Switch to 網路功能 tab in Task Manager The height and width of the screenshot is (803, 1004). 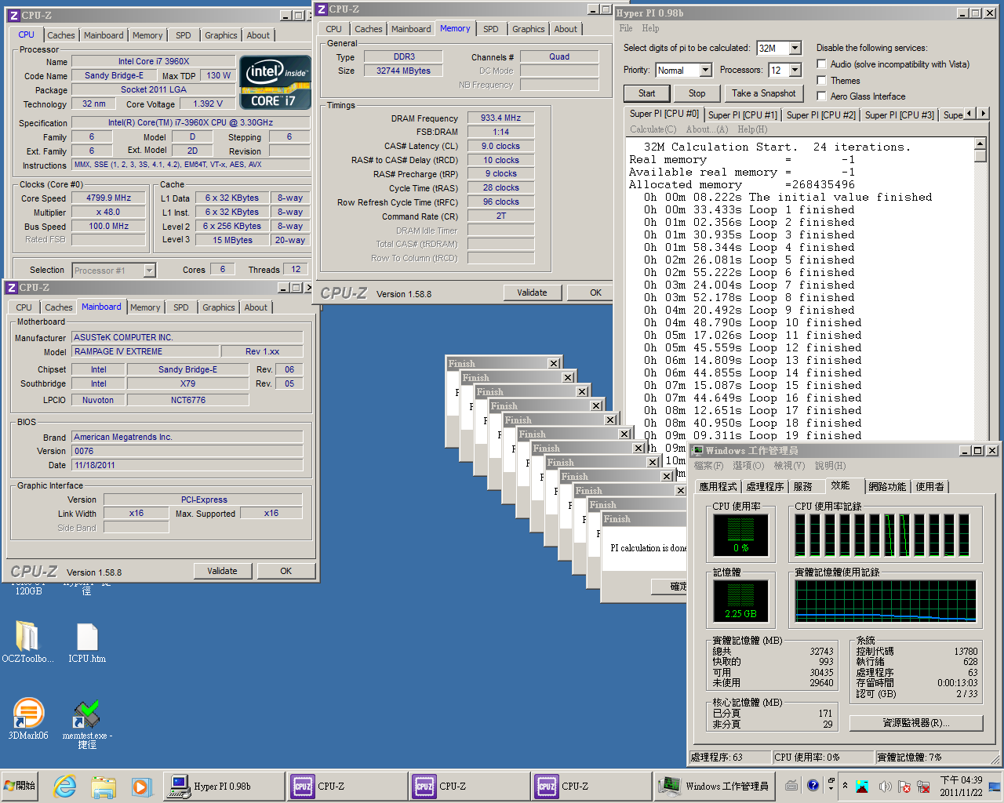[887, 487]
